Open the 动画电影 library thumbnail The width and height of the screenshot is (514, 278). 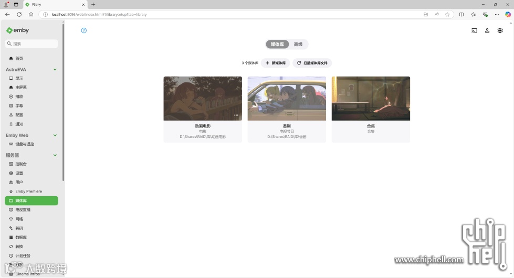pos(203,99)
